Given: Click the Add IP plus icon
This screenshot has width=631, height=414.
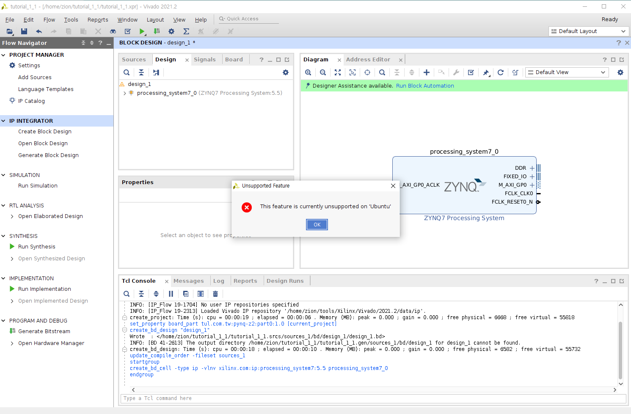Looking at the screenshot, I should coord(427,72).
